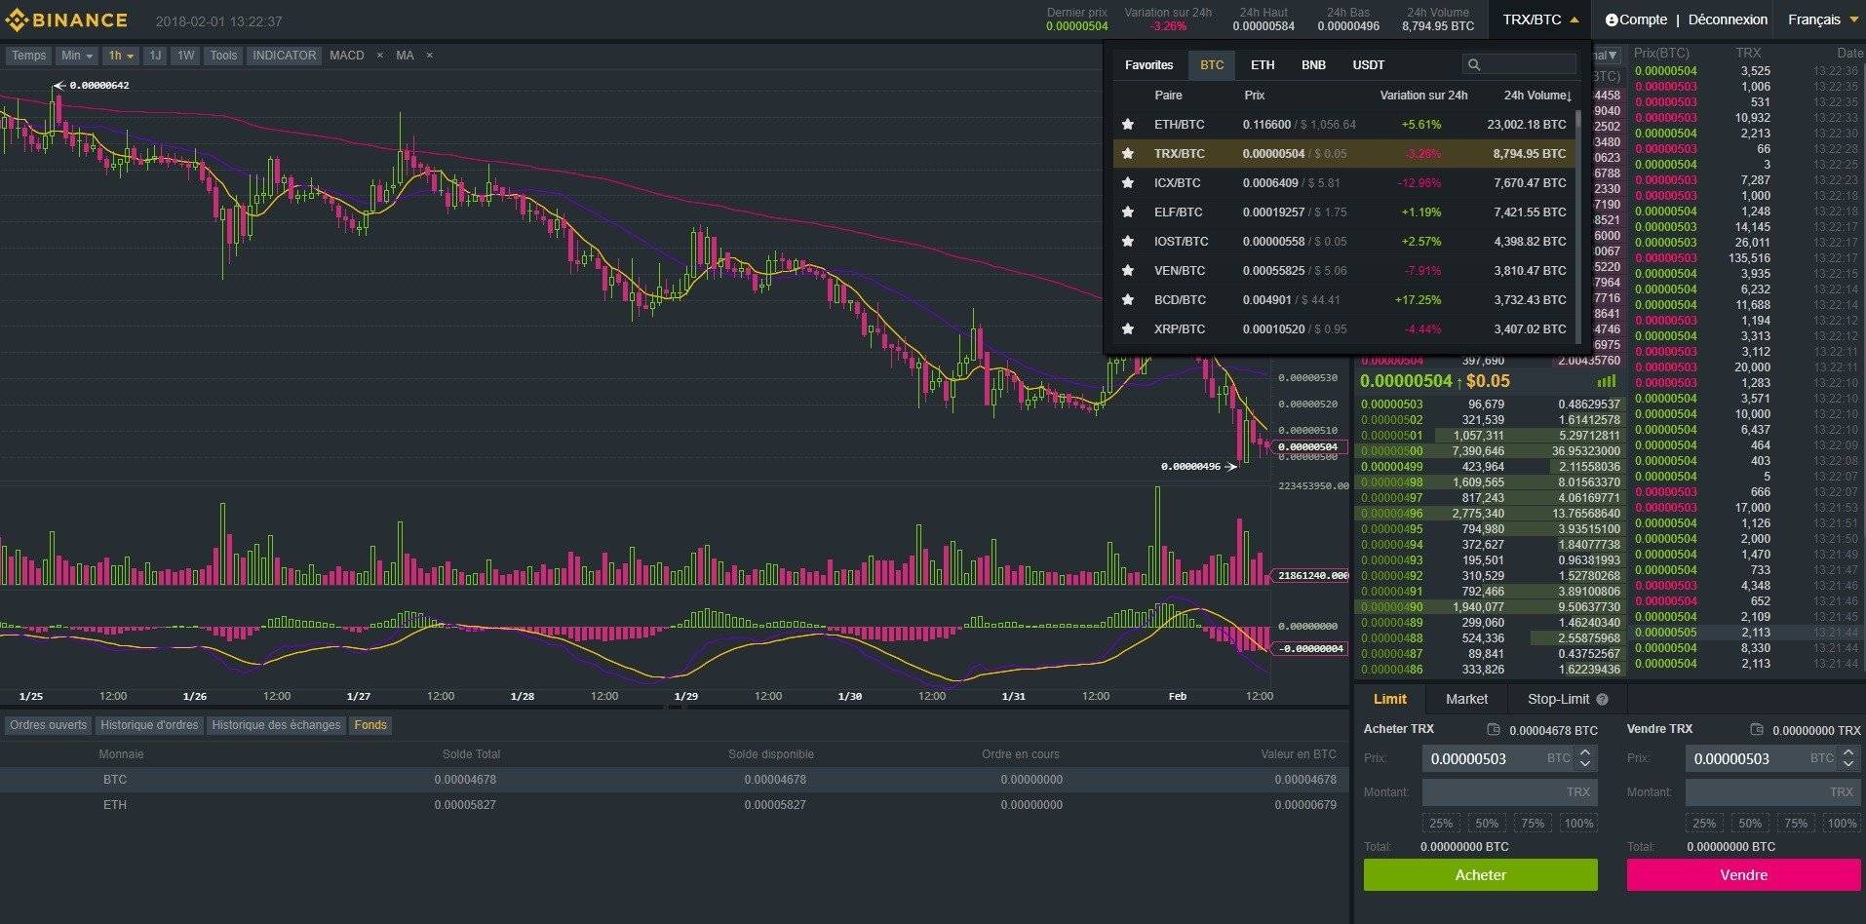Switch to the BTC market tab
The width and height of the screenshot is (1866, 924).
click(1212, 65)
